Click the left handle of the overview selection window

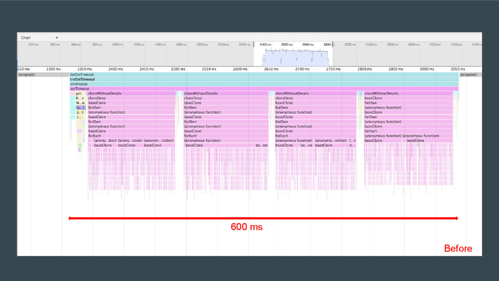[x=253, y=45]
